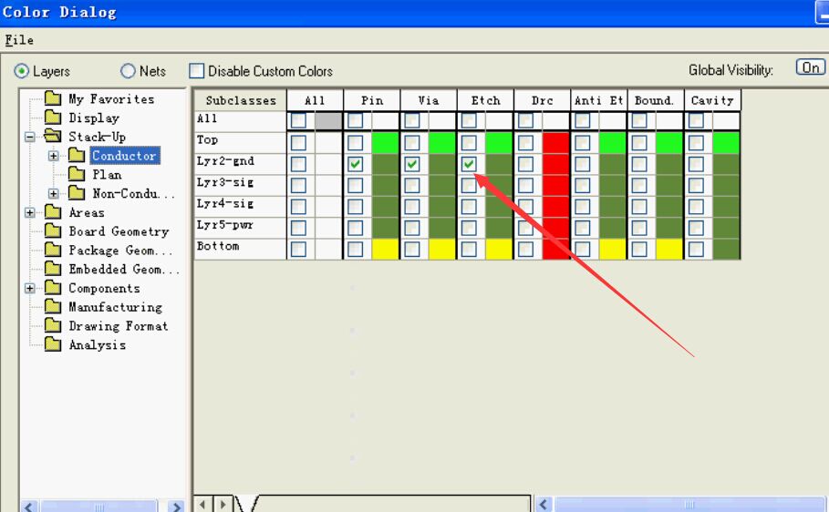Viewport: 829px width, 512px height.
Task: Check the Top row Cavity checkbox
Action: coord(696,143)
